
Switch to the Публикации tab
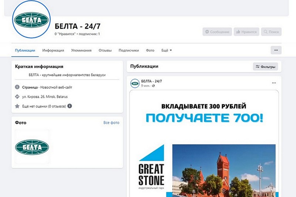coord(25,50)
